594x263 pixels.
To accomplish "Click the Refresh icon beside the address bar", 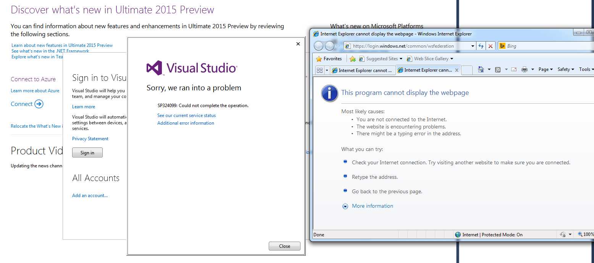I will click(x=481, y=46).
